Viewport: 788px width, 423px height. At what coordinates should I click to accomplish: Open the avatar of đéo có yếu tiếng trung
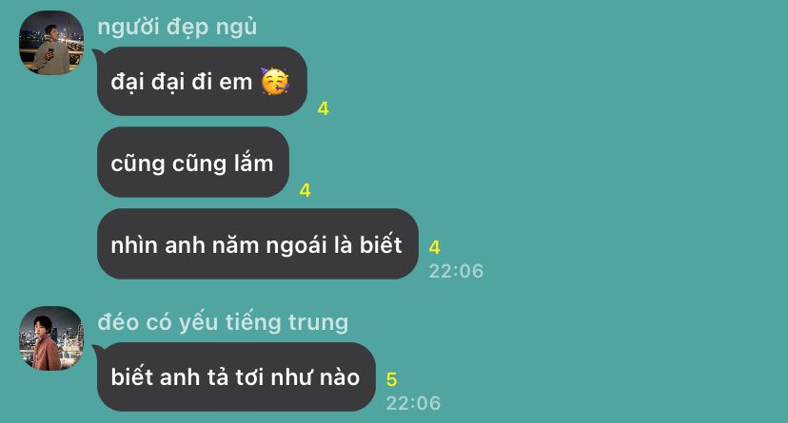coord(51,338)
